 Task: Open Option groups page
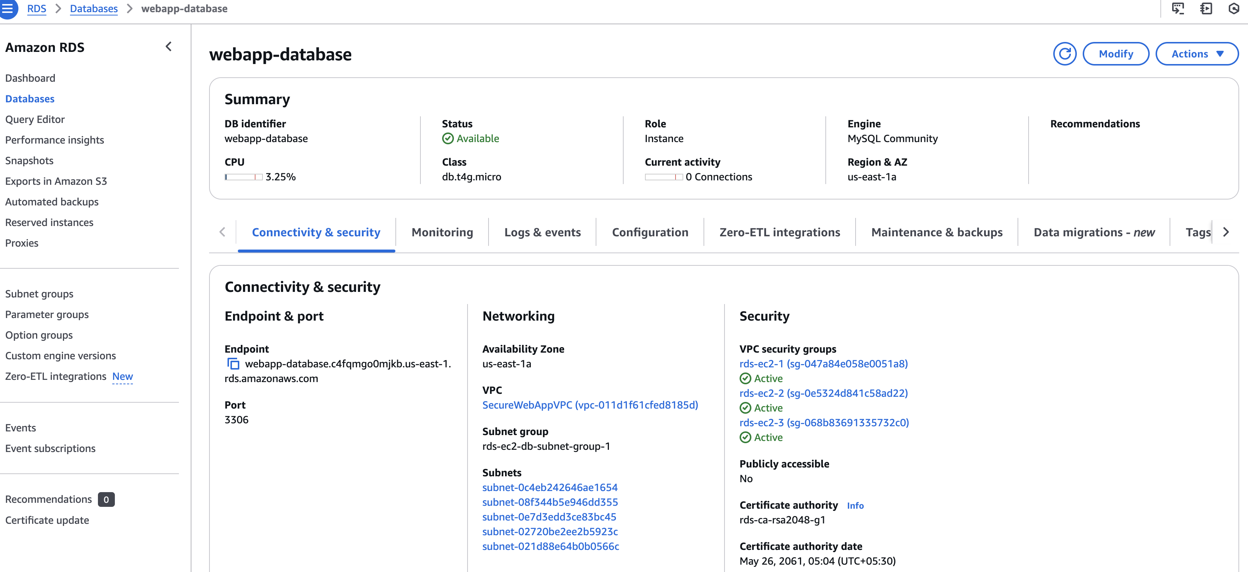click(39, 335)
